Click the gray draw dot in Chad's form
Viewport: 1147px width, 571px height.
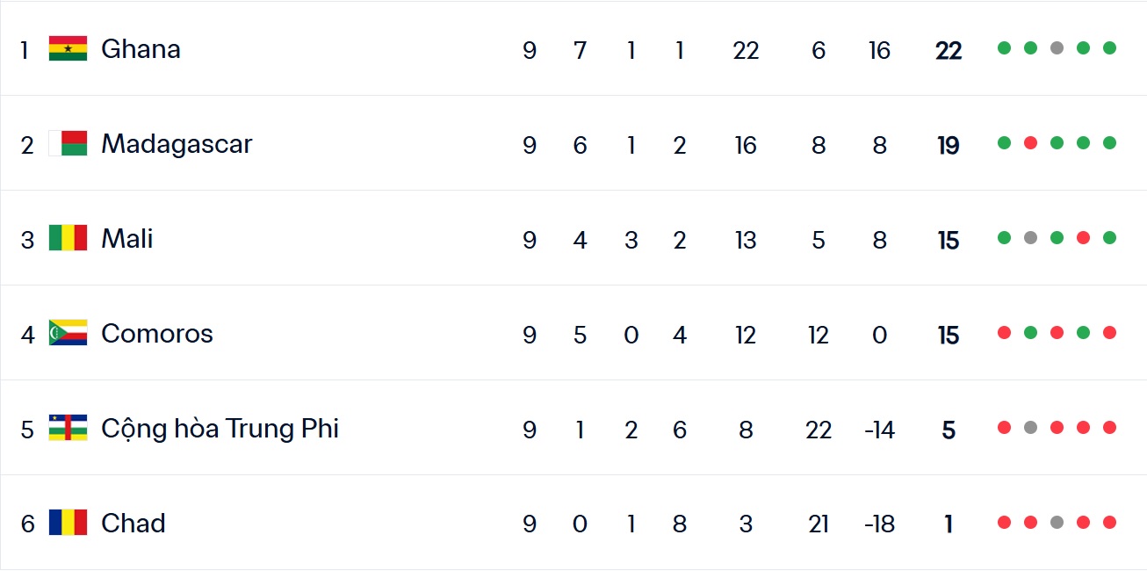pos(1057,523)
